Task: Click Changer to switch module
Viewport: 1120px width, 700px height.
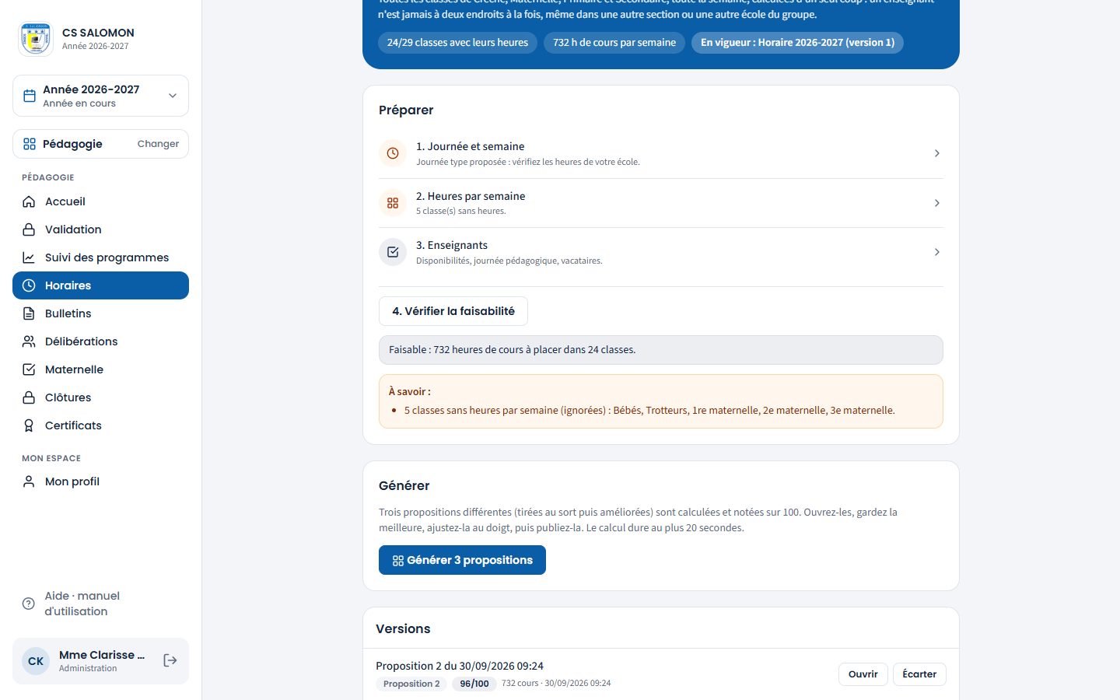Action: [158, 144]
